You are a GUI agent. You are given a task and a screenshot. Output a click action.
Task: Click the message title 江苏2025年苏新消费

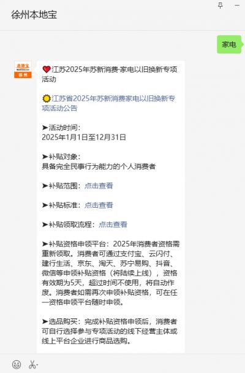pos(110,74)
